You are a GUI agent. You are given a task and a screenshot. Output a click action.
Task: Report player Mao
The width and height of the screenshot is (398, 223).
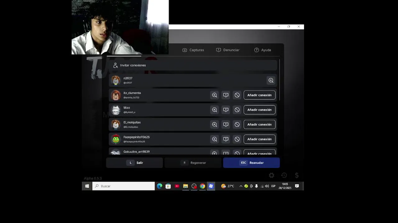point(226,110)
